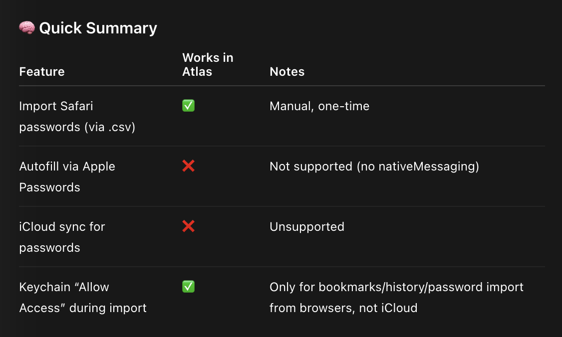Image resolution: width=562 pixels, height=337 pixels.
Task: Click the green checkmark for Import Safari passwords
Action: coord(188,106)
